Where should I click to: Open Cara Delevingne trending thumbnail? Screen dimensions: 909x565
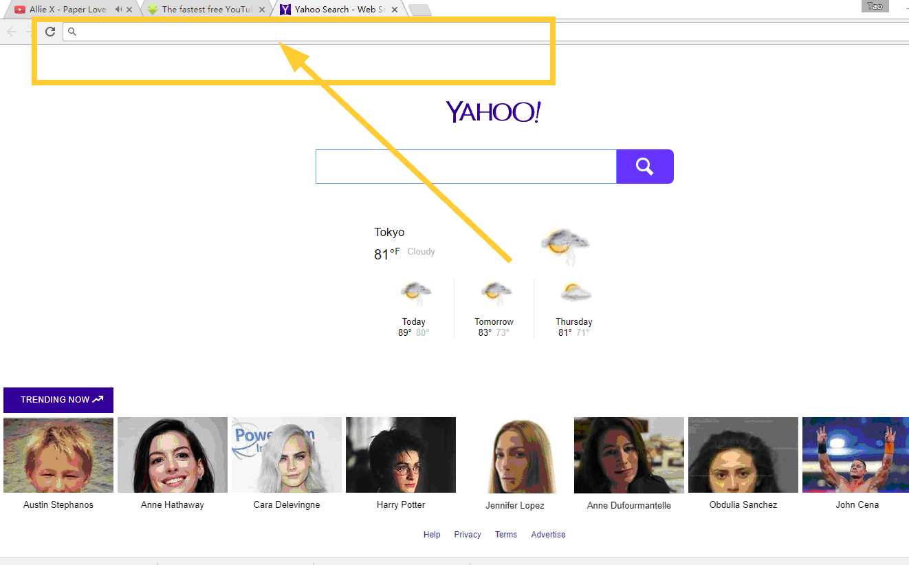point(287,455)
